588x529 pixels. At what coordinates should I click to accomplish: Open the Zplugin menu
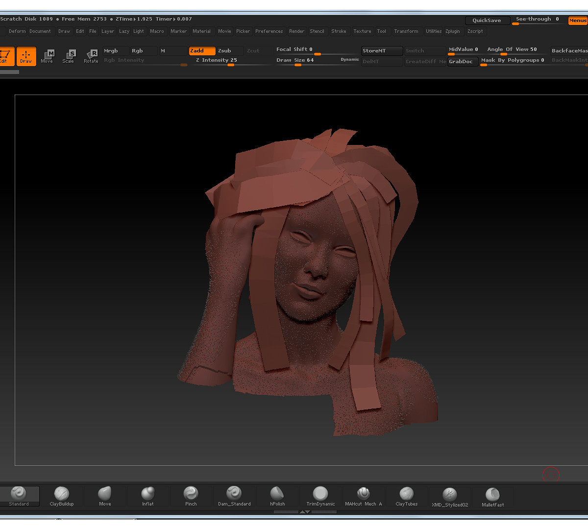point(453,31)
